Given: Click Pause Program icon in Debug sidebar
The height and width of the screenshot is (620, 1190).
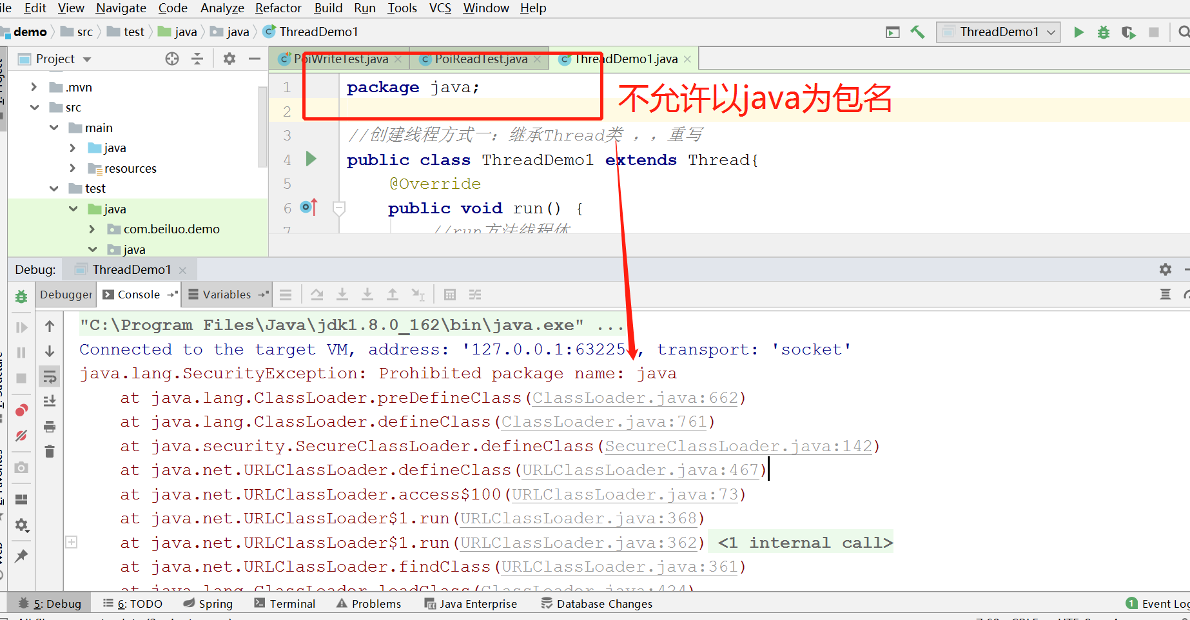Looking at the screenshot, I should click(21, 353).
